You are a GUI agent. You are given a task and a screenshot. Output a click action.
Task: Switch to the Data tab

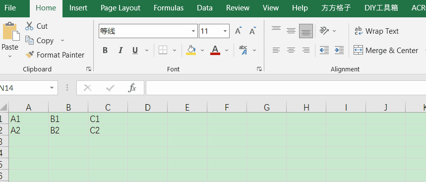[205, 8]
